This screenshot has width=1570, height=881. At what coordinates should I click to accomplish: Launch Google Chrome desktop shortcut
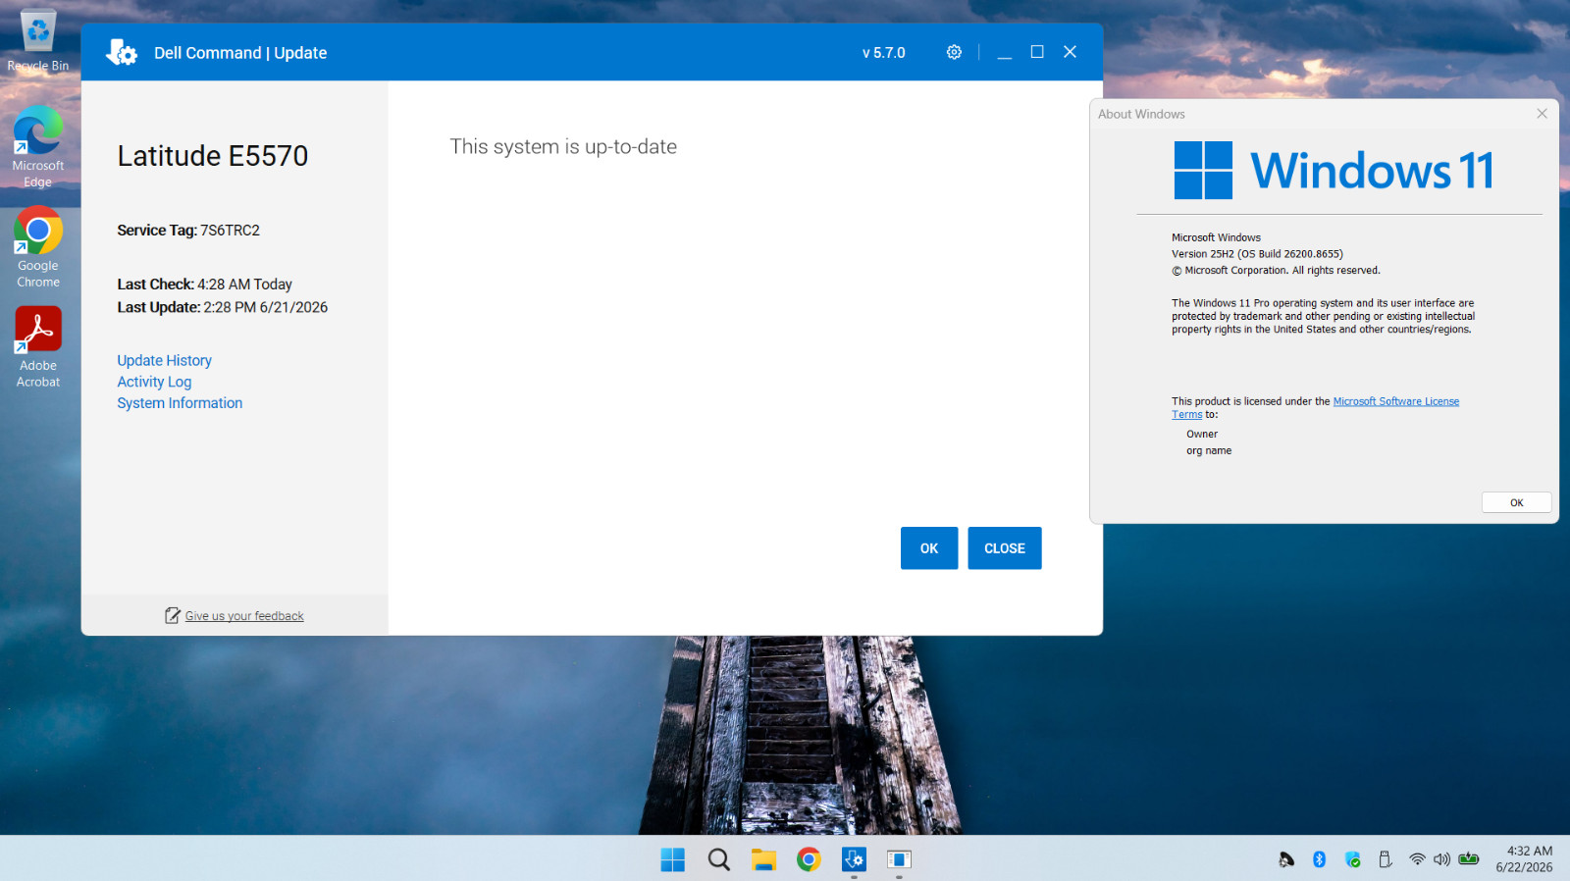[x=38, y=247]
